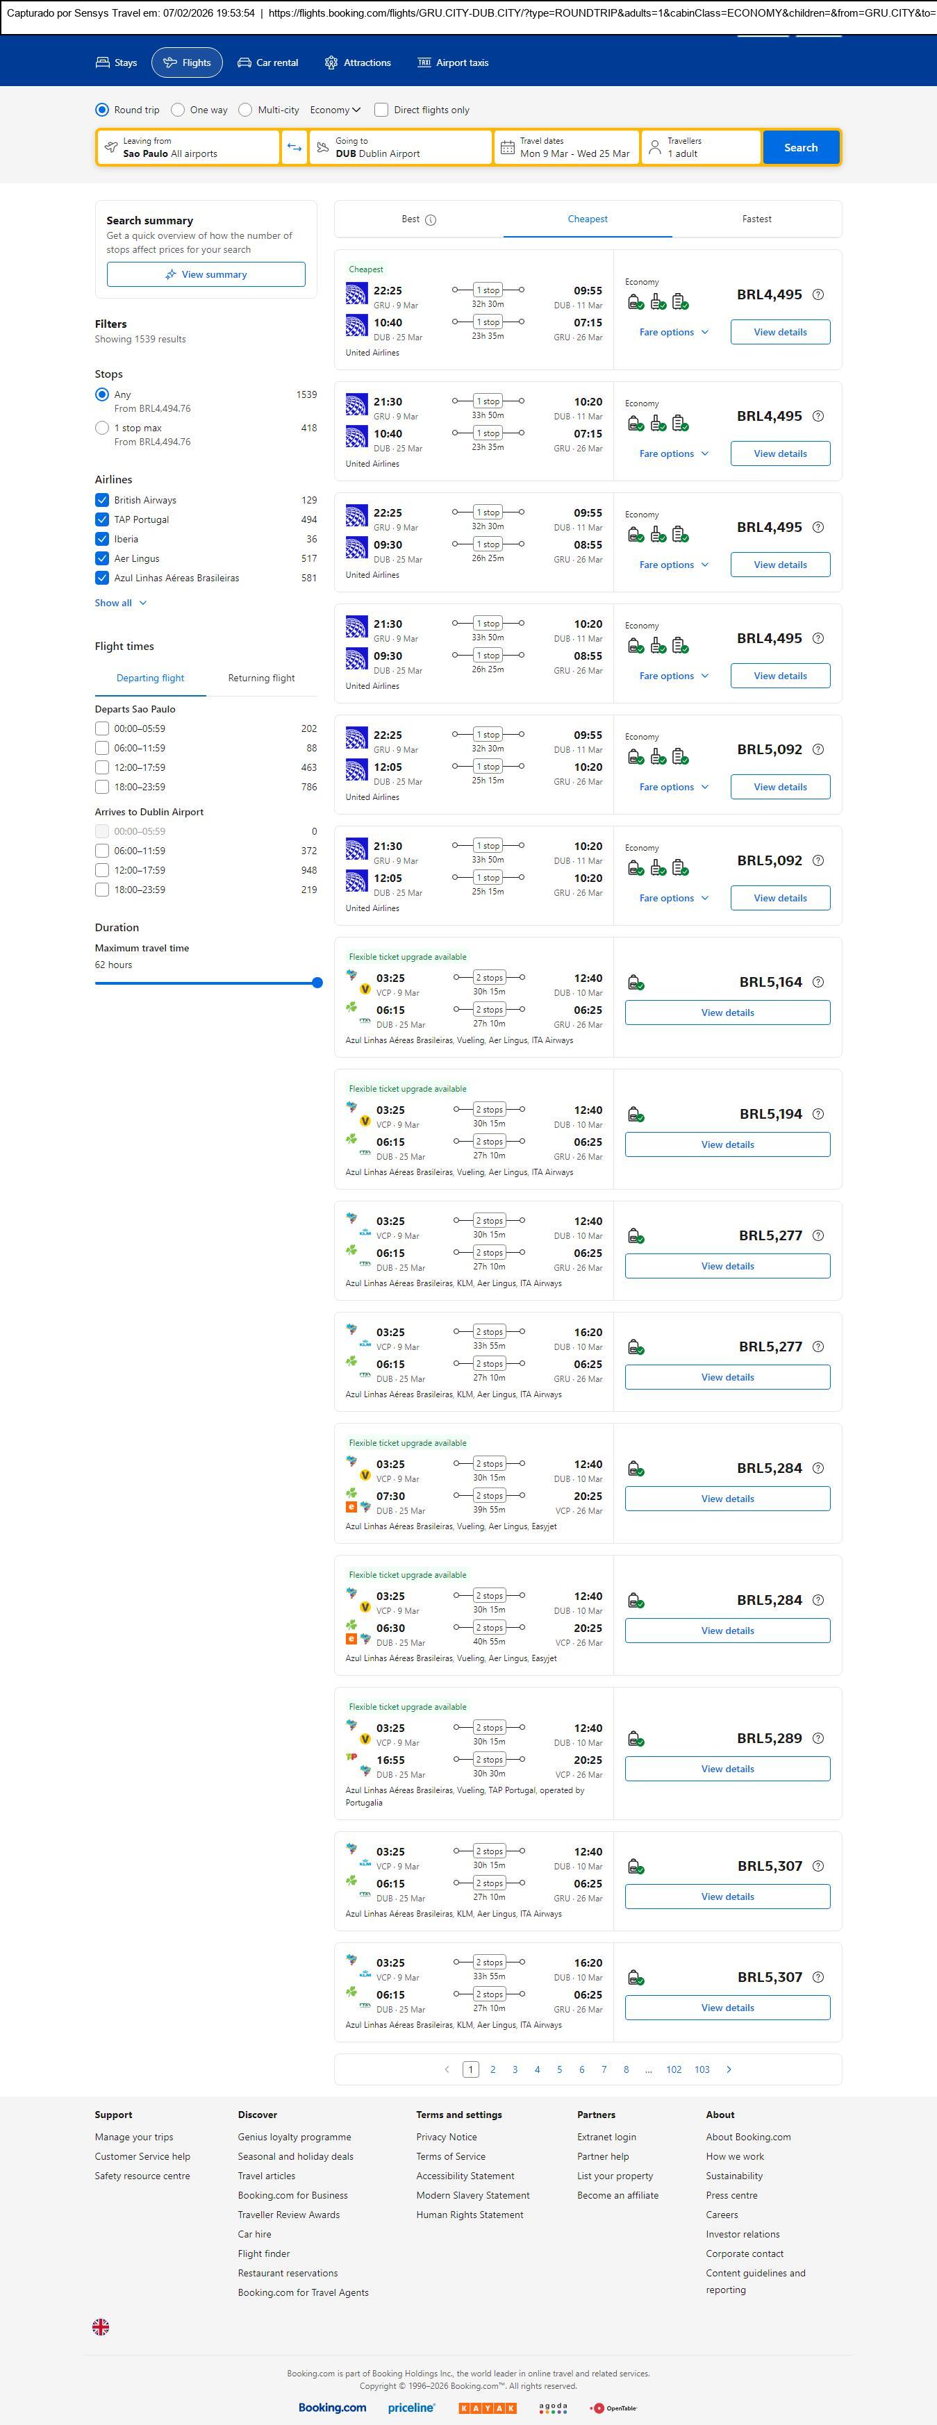
Task: Click the traveller person icon in search bar
Action: 654,148
